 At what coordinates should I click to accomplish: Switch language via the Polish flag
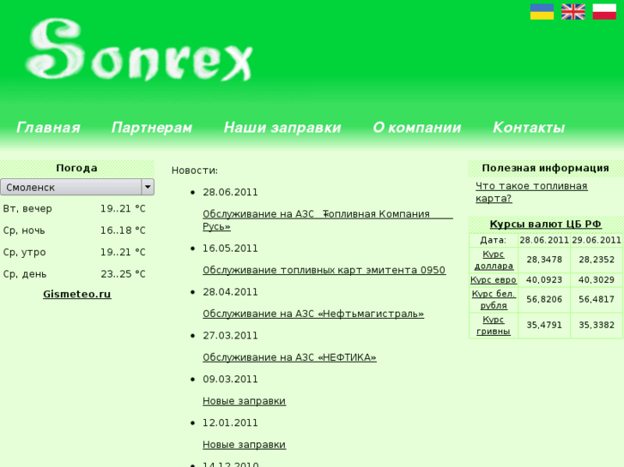(604, 11)
